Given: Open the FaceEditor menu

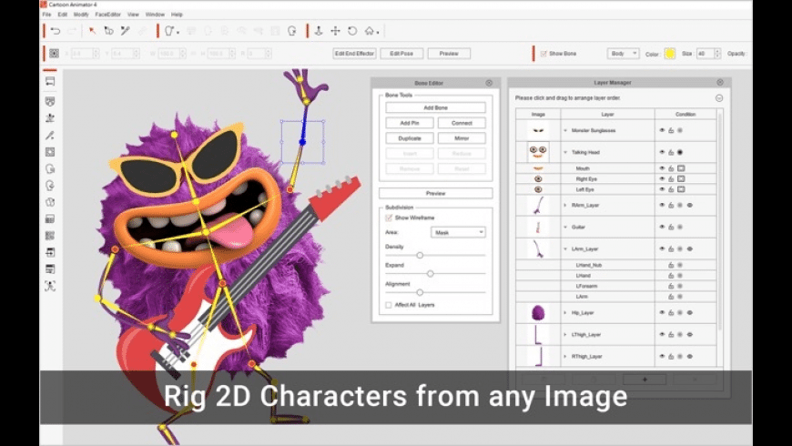Looking at the screenshot, I should coord(107,15).
